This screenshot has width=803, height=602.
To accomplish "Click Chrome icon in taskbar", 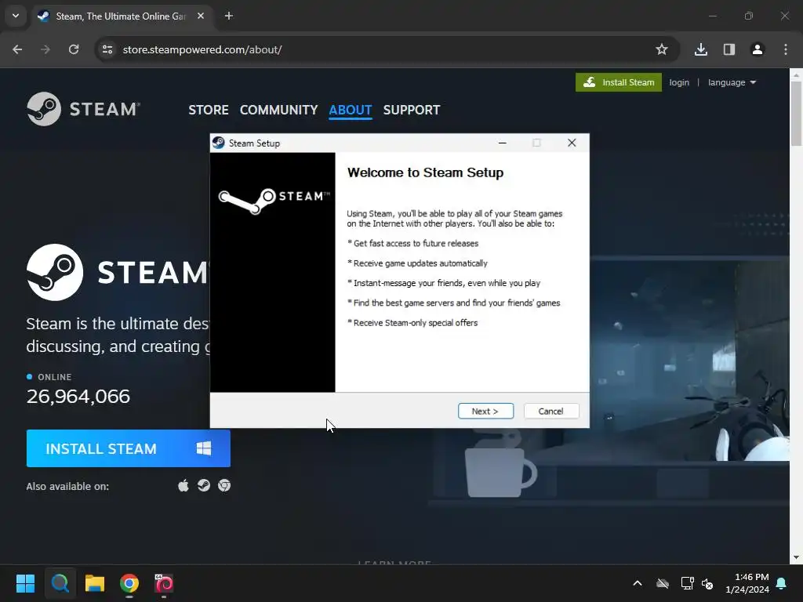I will (129, 583).
